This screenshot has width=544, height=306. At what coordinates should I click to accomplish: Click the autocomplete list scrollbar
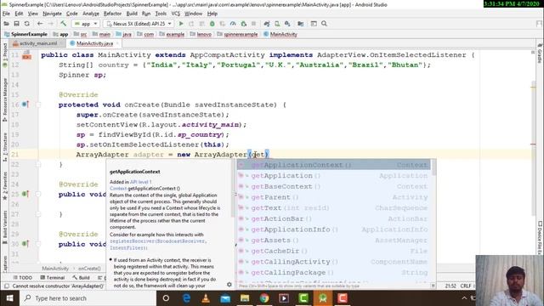433,167
